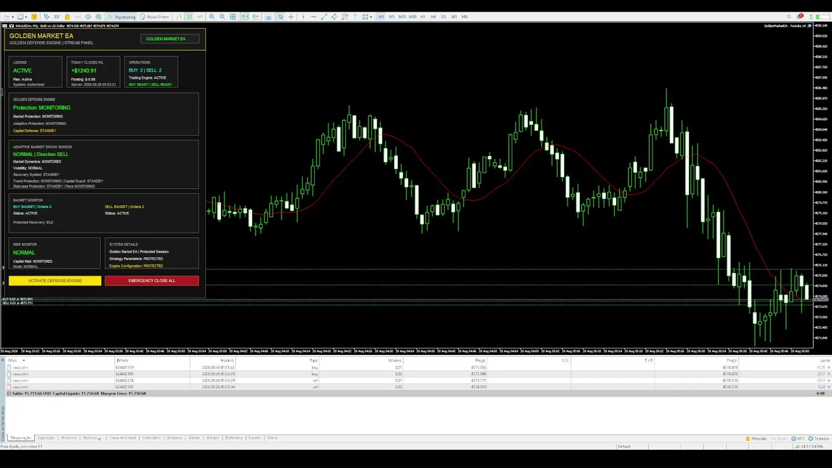Click the Testador link in status bar
This screenshot has height=468, width=832.
pyautogui.click(x=819, y=439)
